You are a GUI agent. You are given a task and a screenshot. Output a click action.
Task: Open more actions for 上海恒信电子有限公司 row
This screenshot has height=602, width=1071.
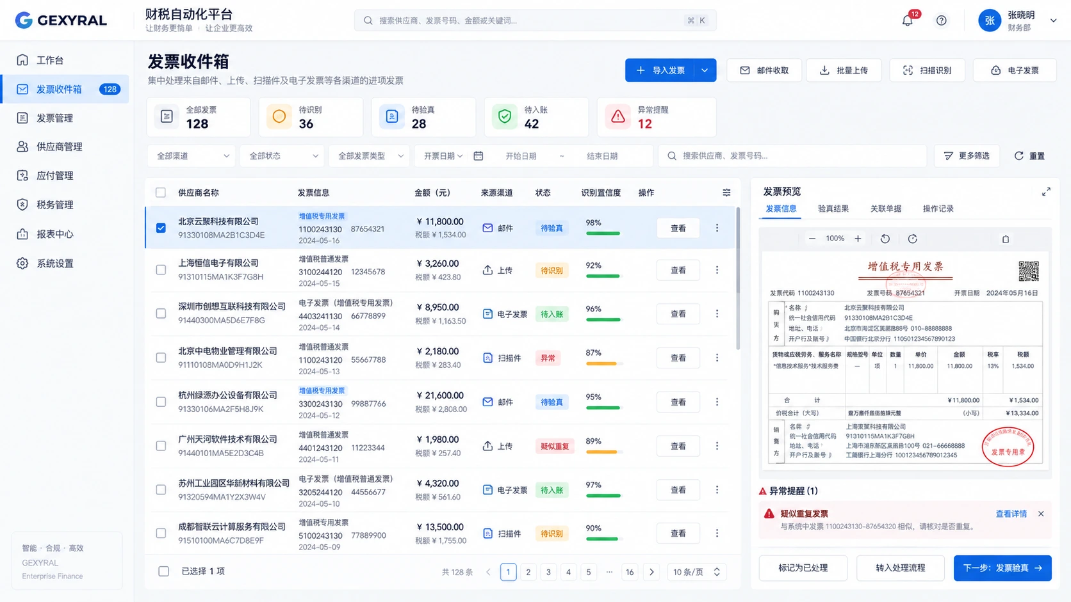717,270
